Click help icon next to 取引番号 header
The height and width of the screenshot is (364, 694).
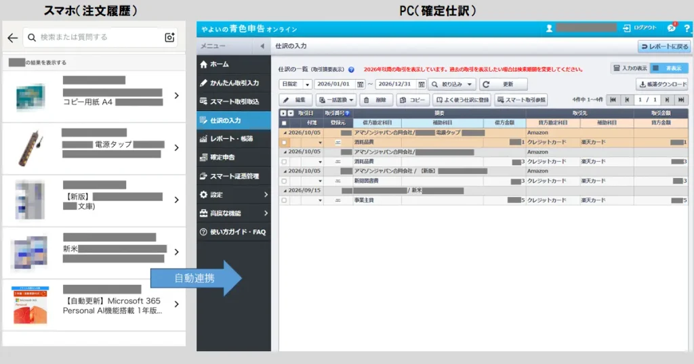(348, 113)
